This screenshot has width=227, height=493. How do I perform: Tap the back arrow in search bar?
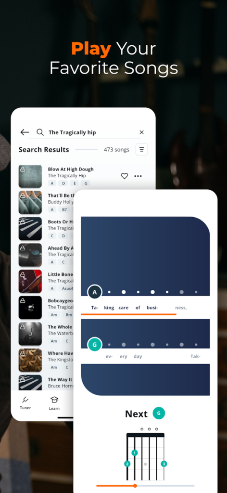(25, 132)
